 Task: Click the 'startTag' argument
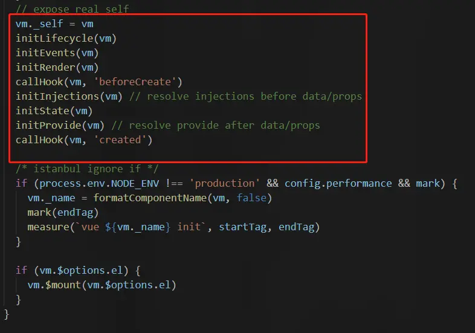(x=243, y=227)
